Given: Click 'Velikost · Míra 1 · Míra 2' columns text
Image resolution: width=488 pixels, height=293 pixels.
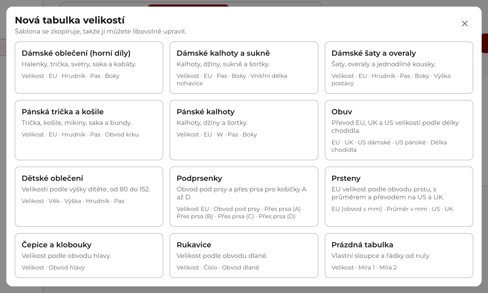Looking at the screenshot, I should click(364, 267).
